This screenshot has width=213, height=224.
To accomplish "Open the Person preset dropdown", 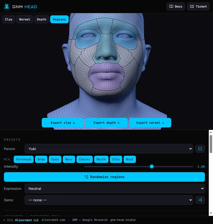I will (x=109, y=149).
